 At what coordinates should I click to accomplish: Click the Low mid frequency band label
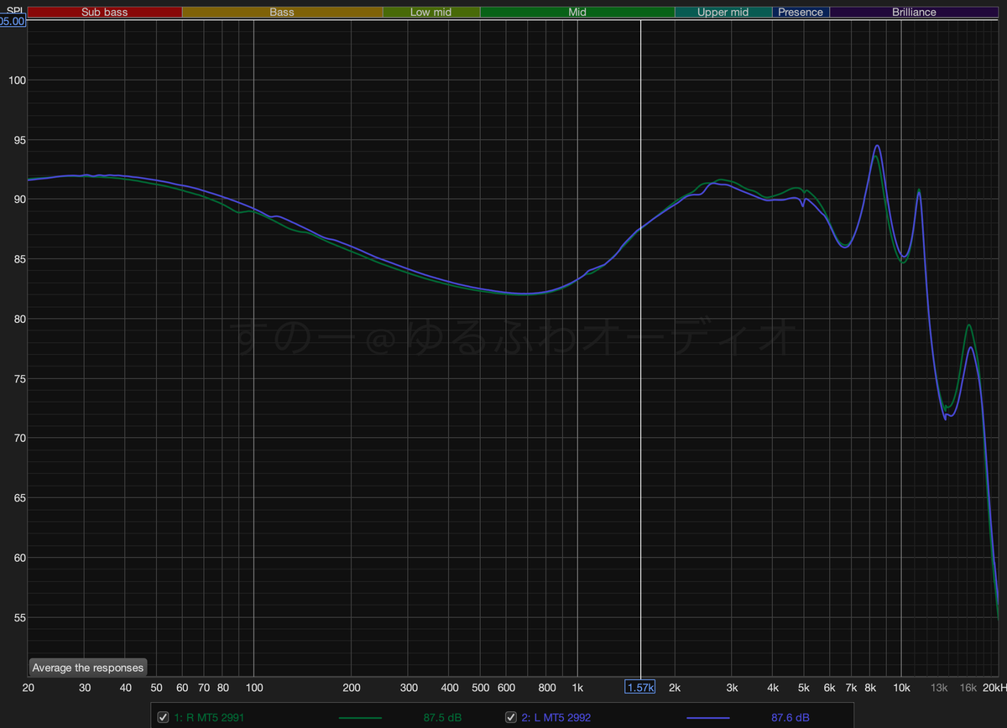pos(431,13)
